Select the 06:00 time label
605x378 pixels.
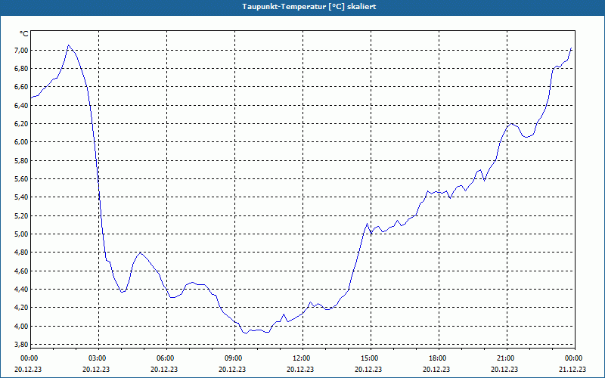(165, 358)
